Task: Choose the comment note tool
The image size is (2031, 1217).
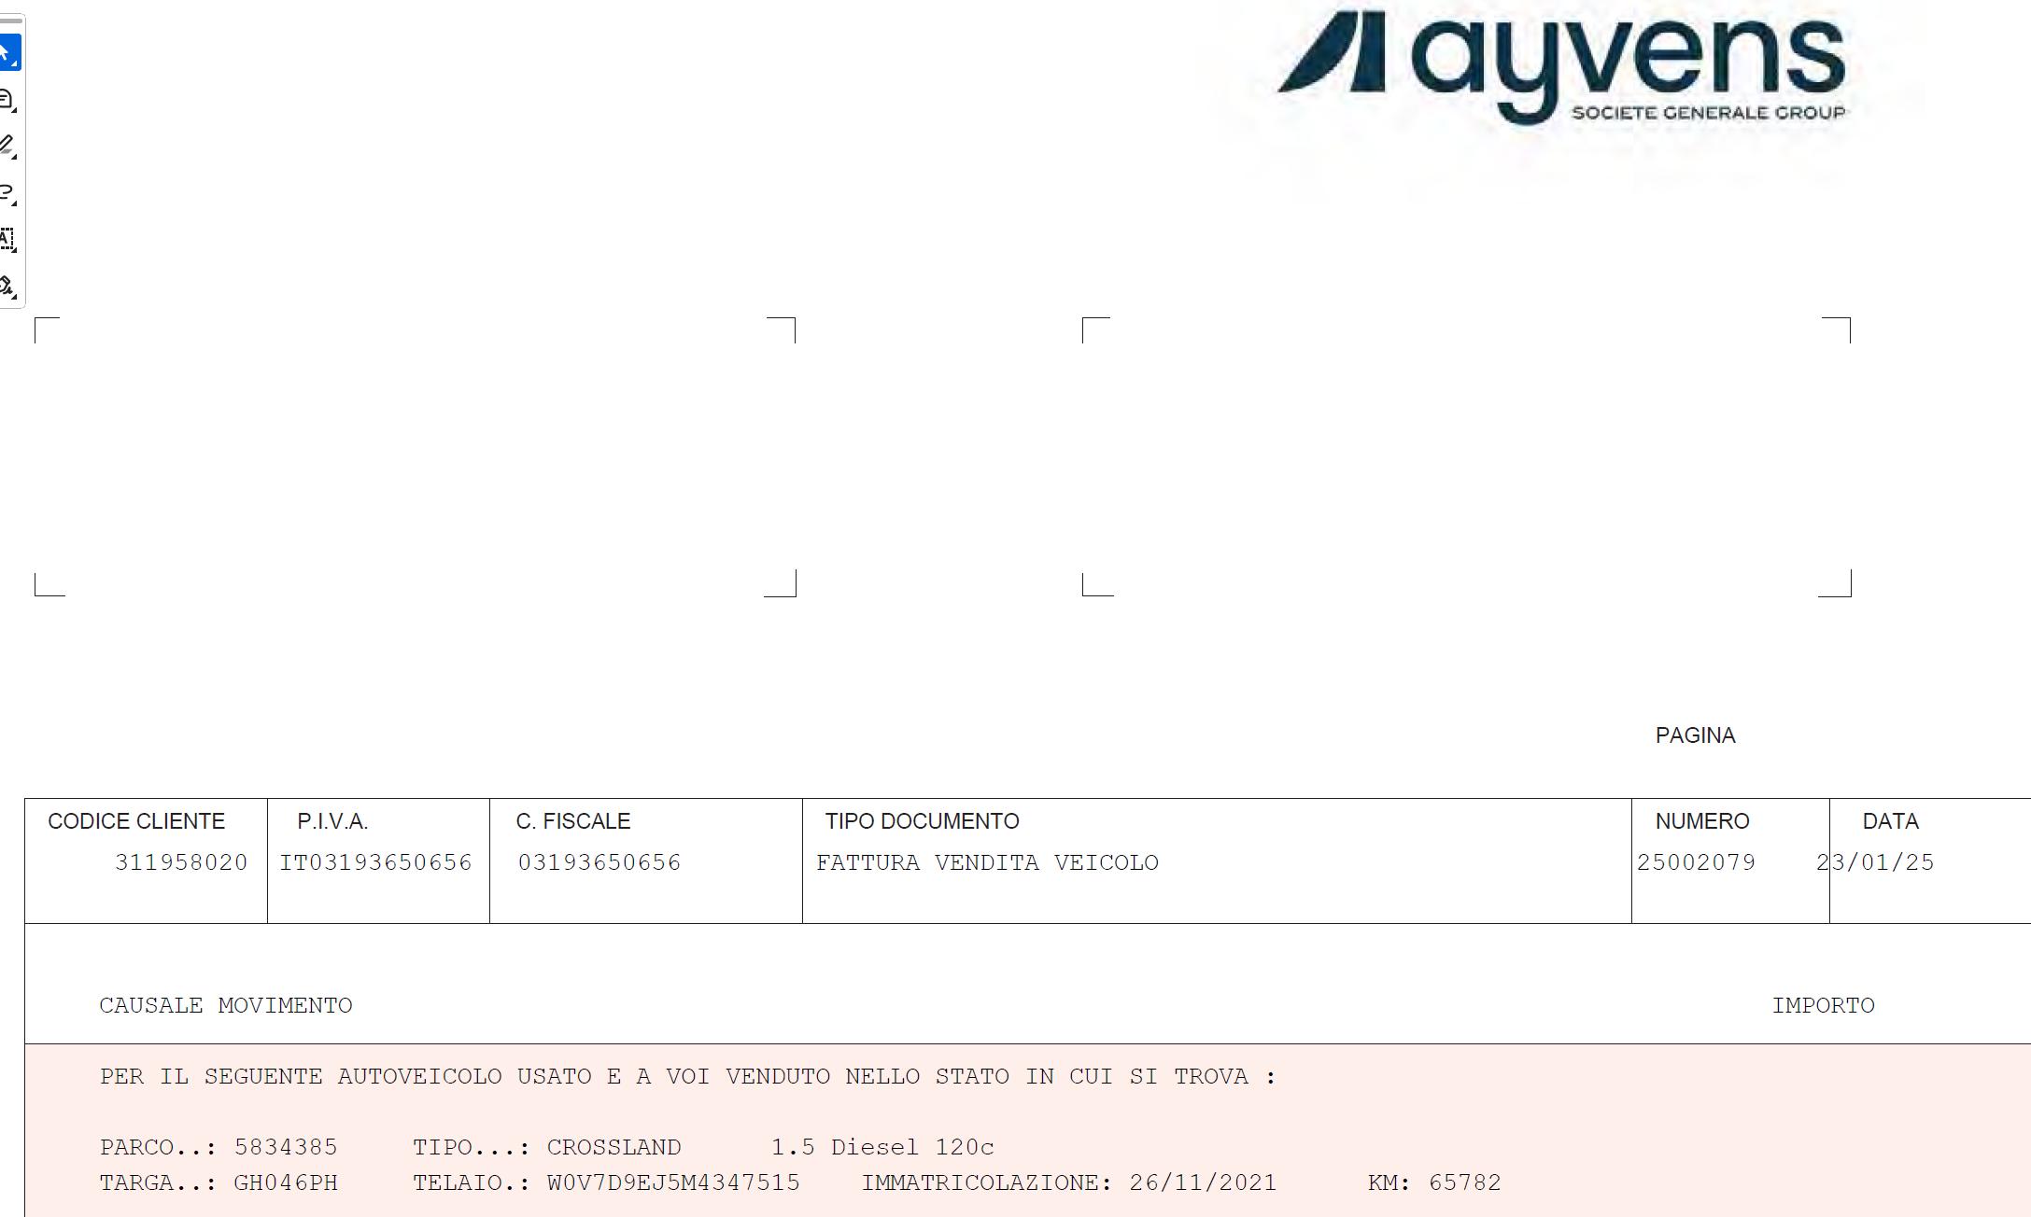Action: pos(8,99)
